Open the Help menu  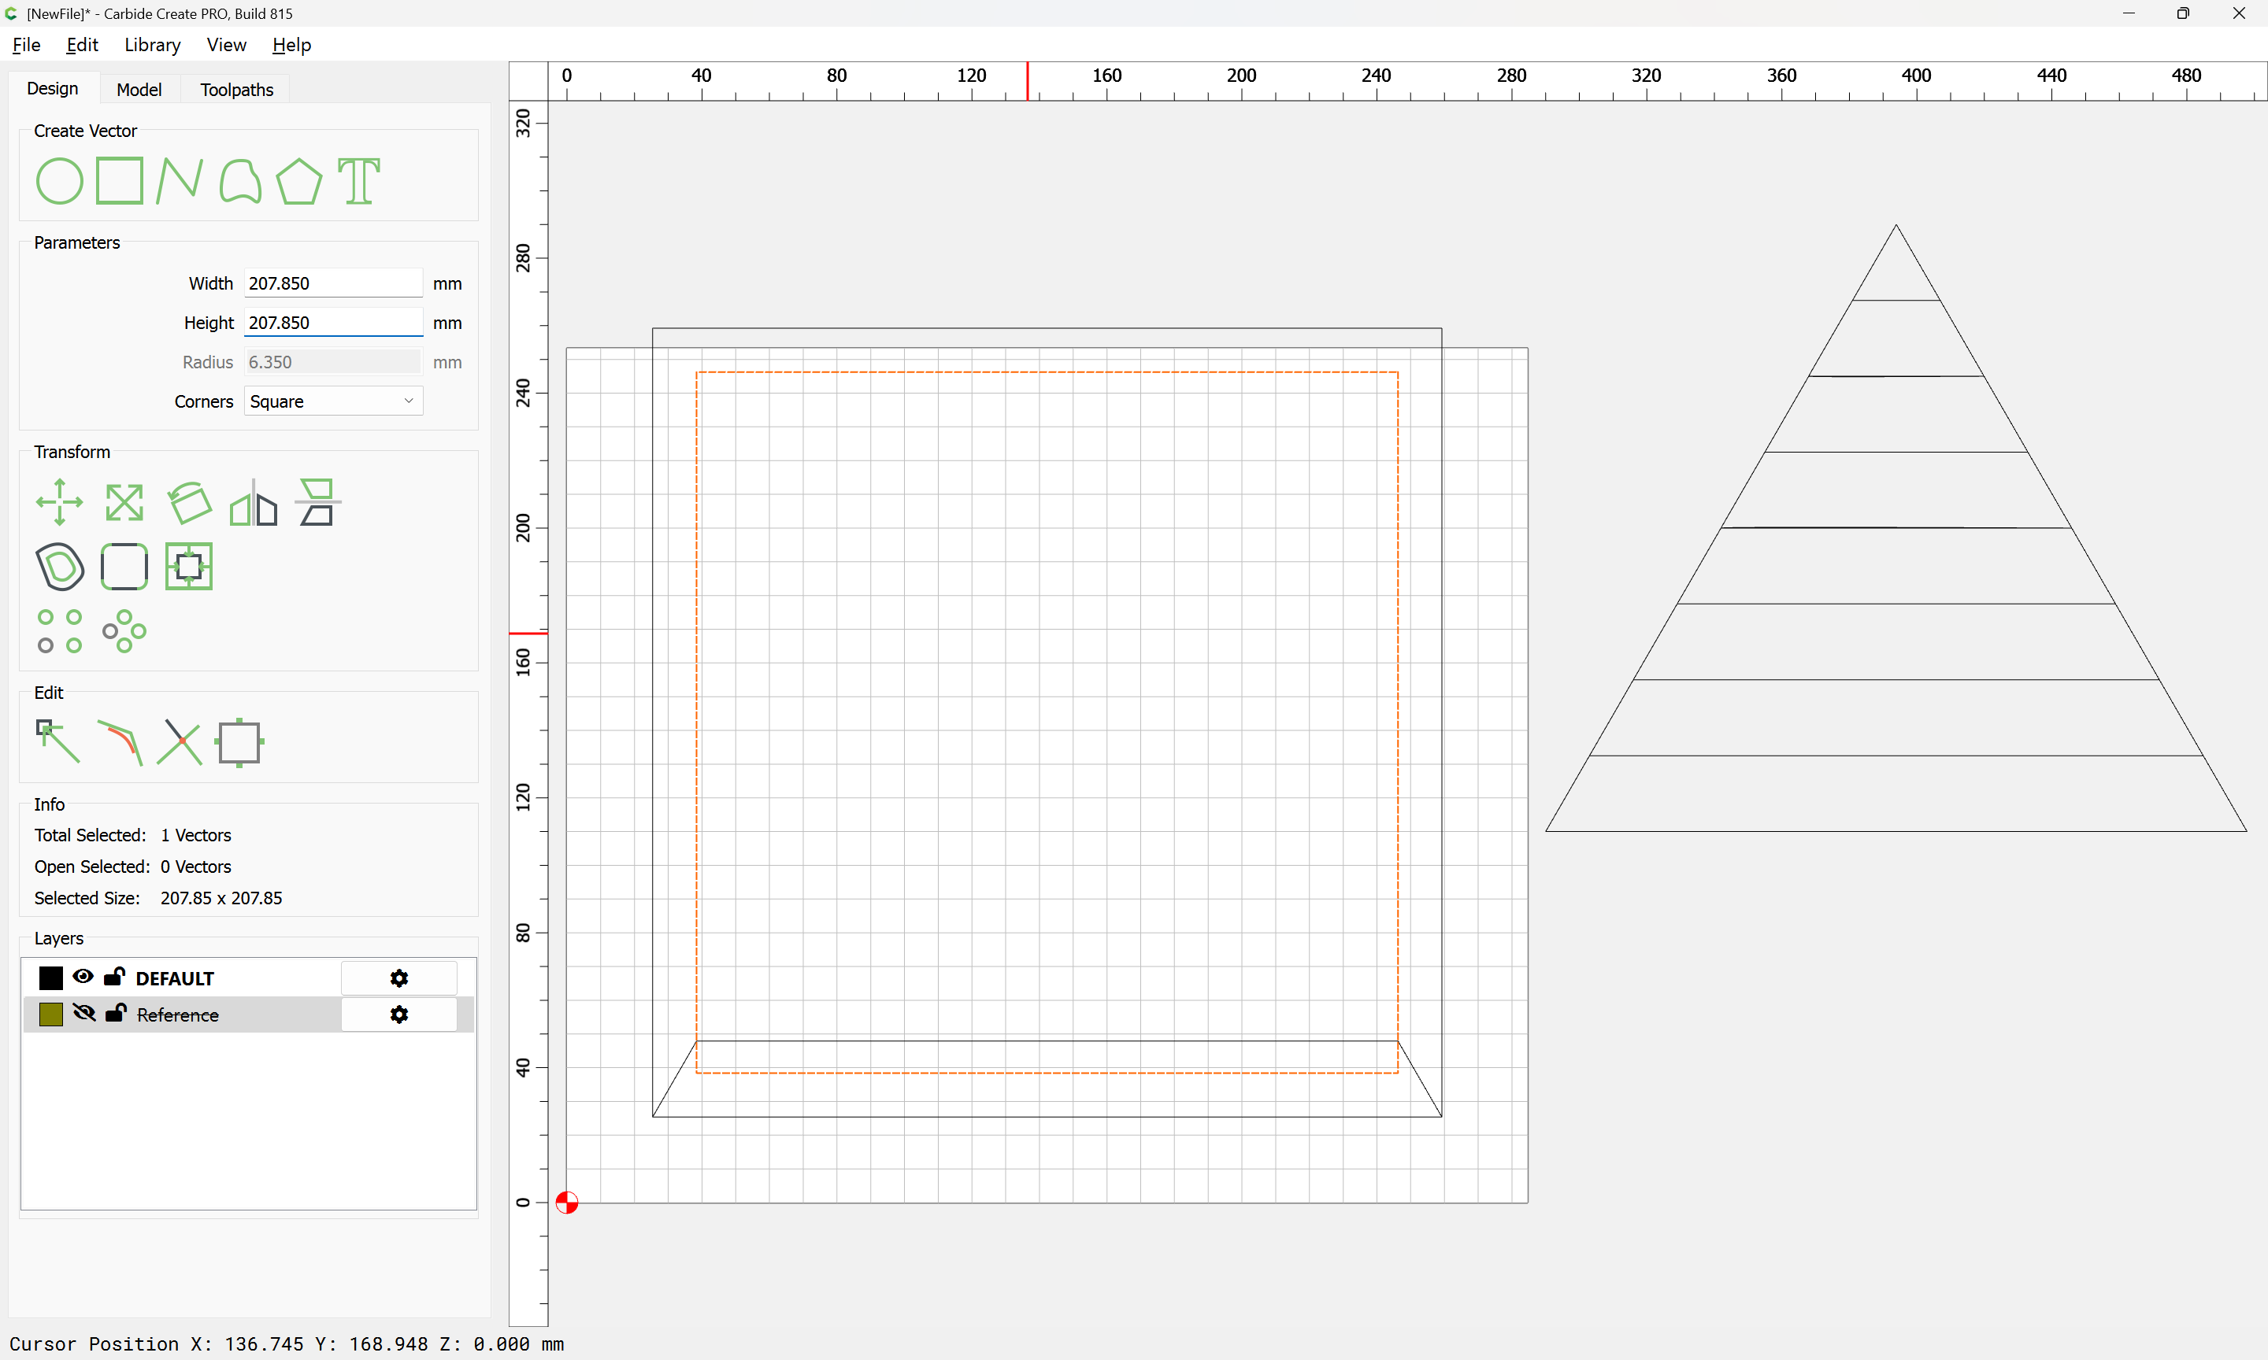tap(291, 45)
